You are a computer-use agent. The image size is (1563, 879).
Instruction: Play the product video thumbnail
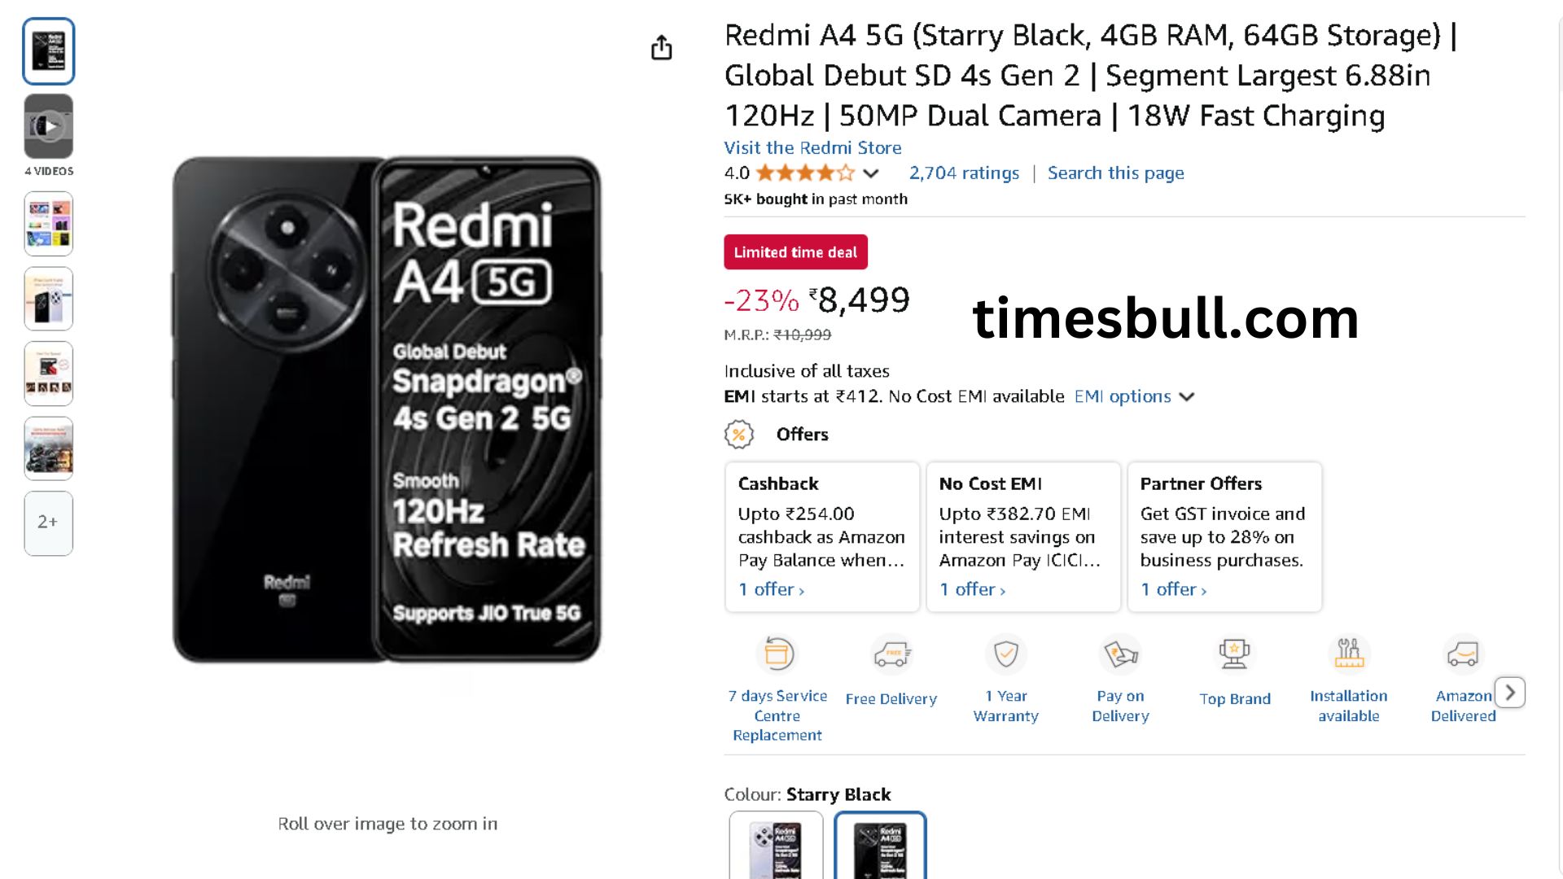49,126
